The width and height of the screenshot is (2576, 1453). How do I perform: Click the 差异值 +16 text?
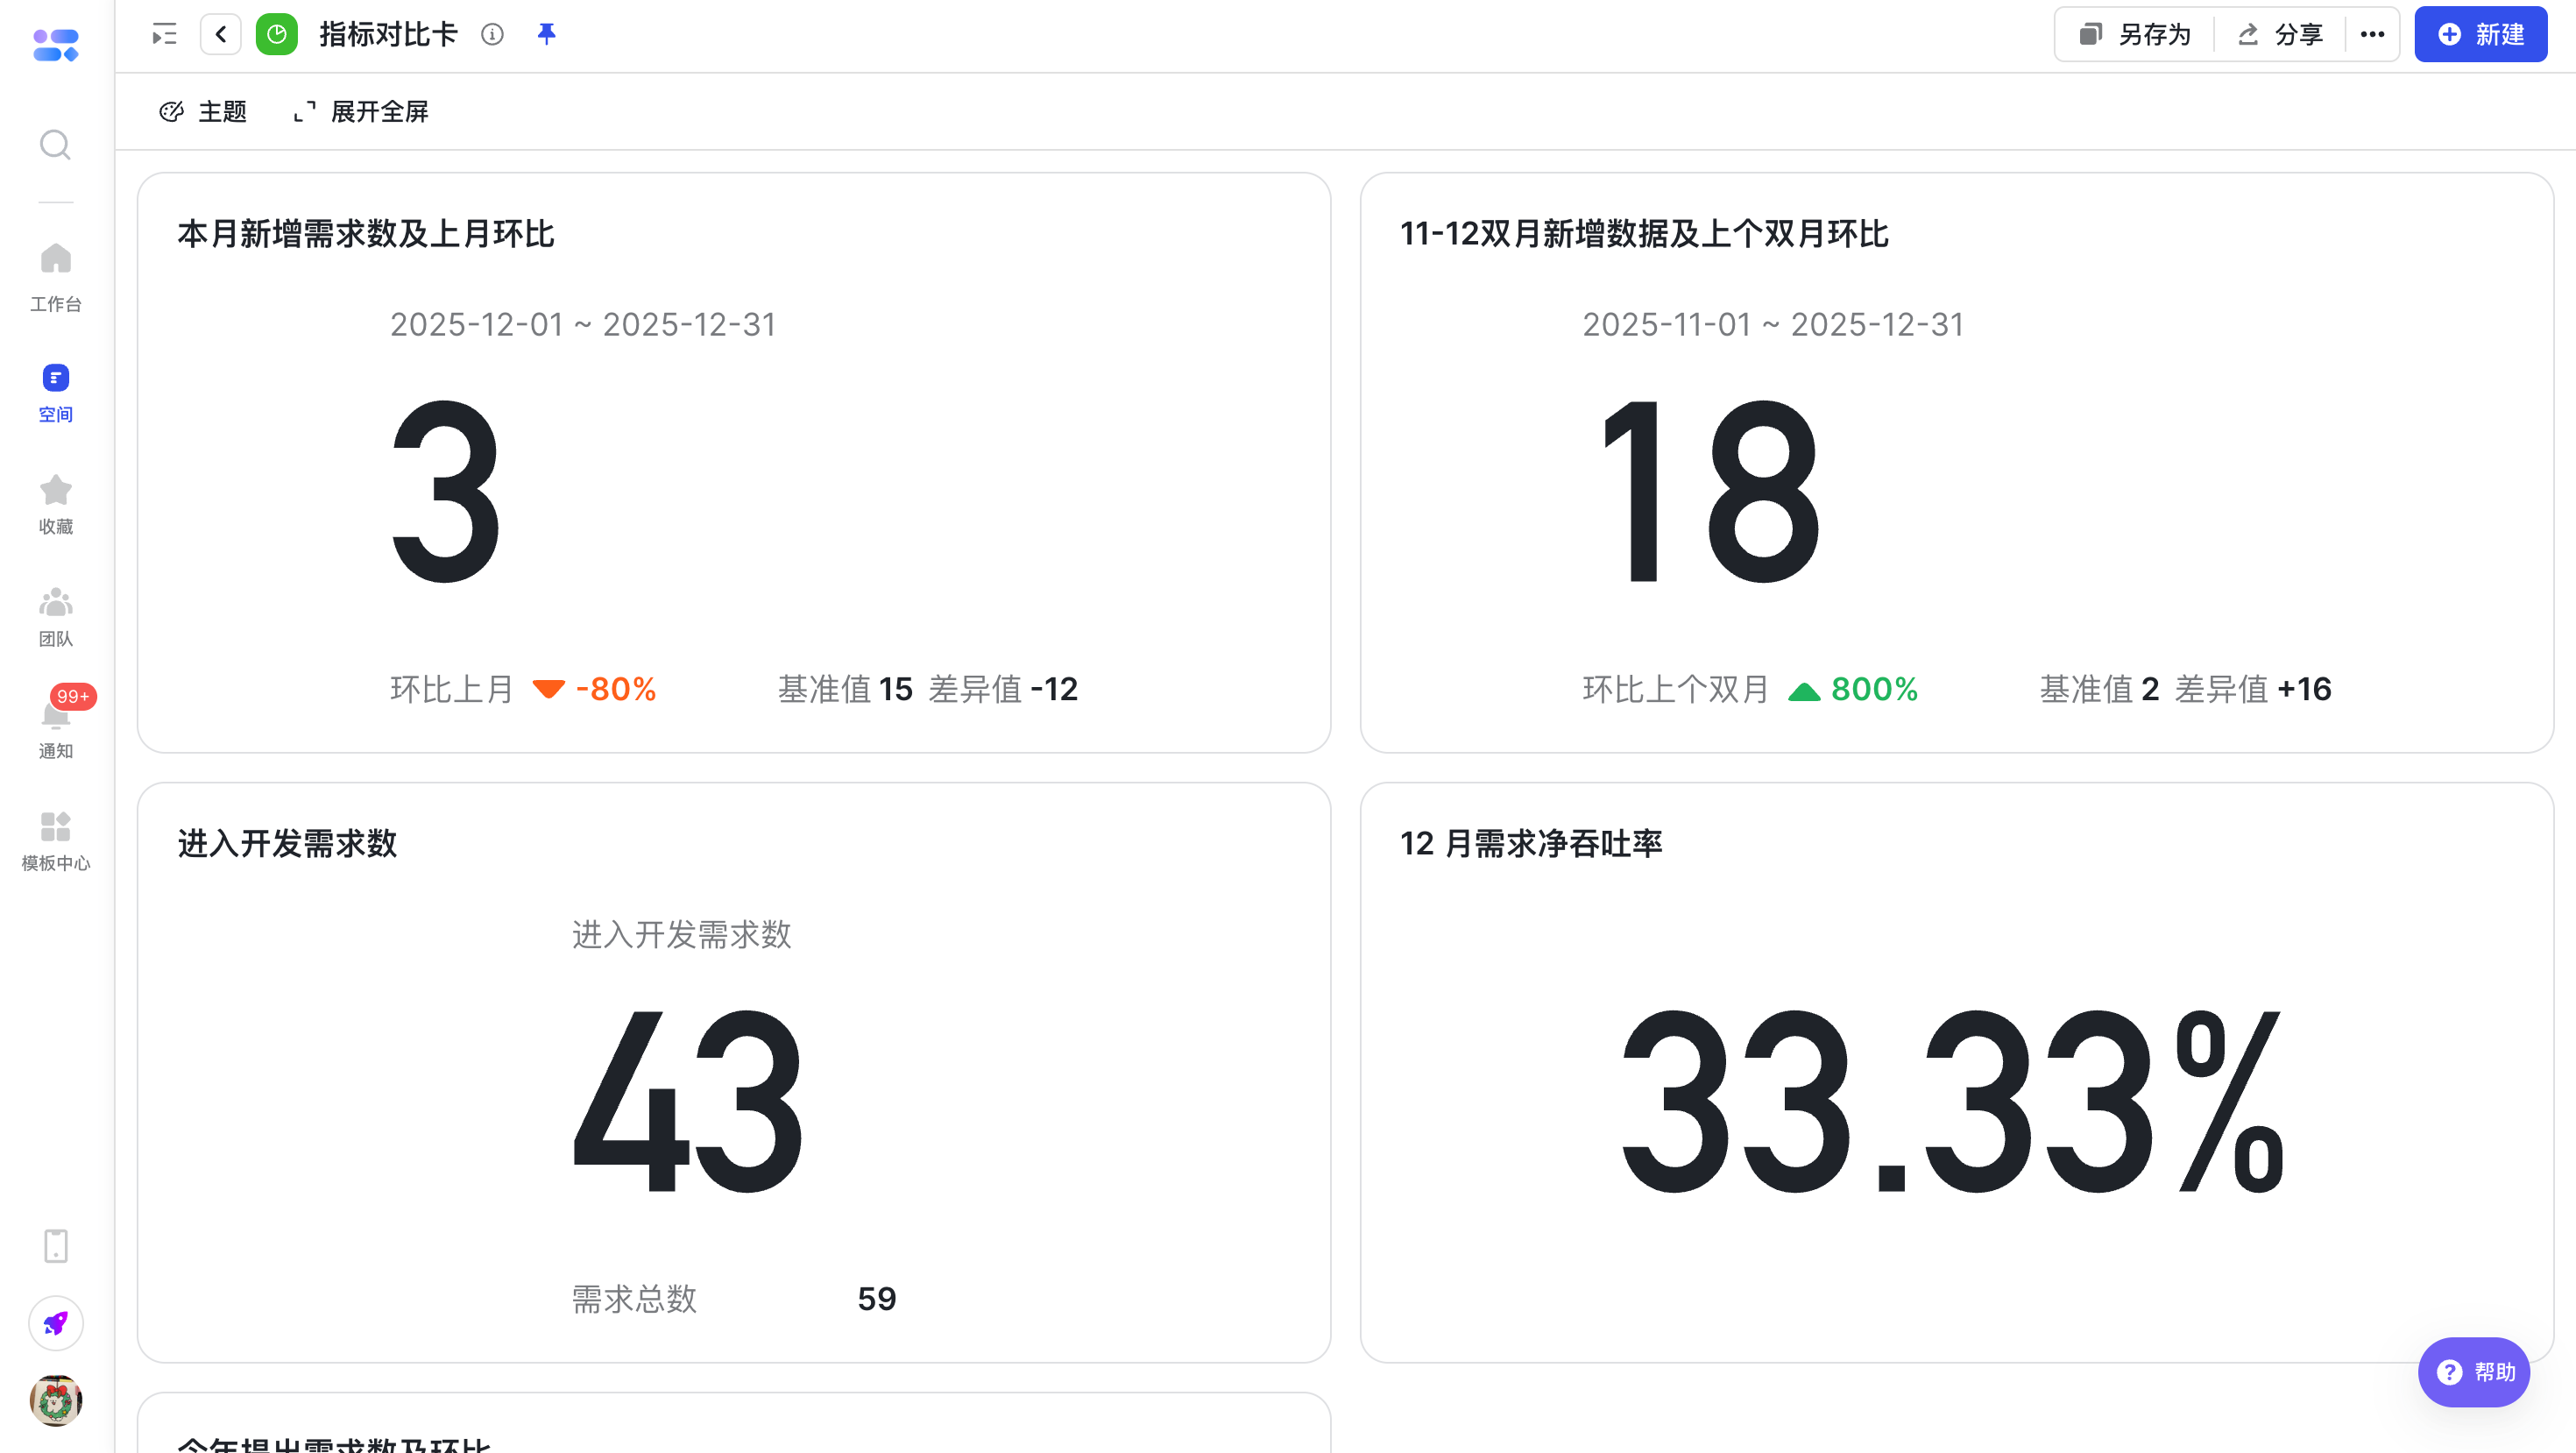click(2253, 689)
